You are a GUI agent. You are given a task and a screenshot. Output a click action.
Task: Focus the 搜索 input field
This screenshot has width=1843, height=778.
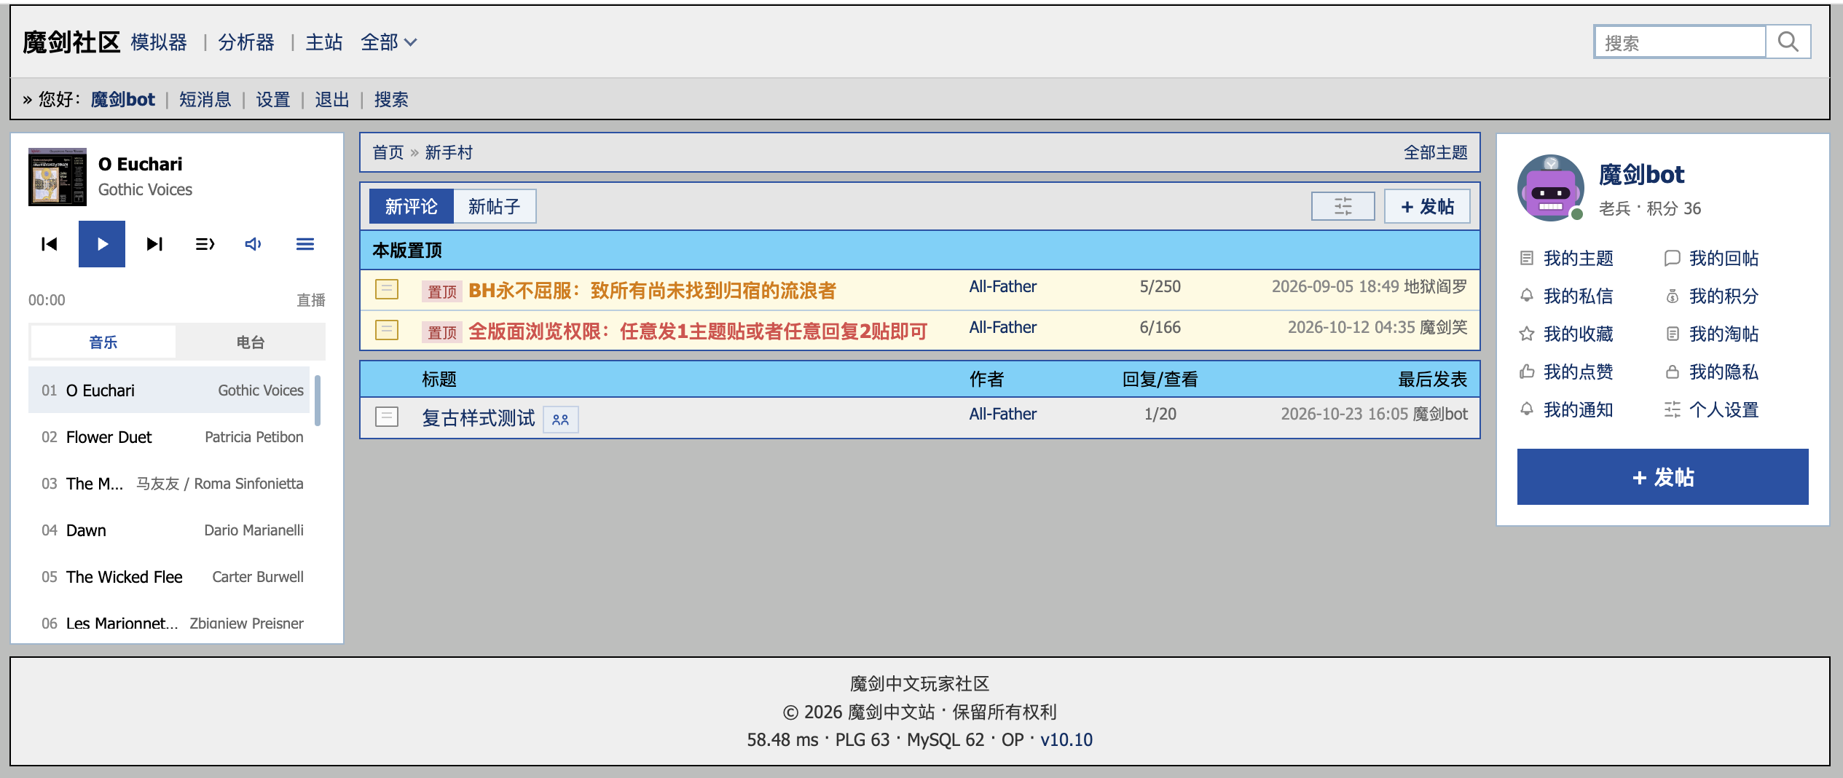1680,42
